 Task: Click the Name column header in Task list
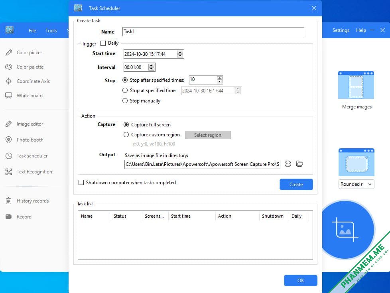pos(94,216)
